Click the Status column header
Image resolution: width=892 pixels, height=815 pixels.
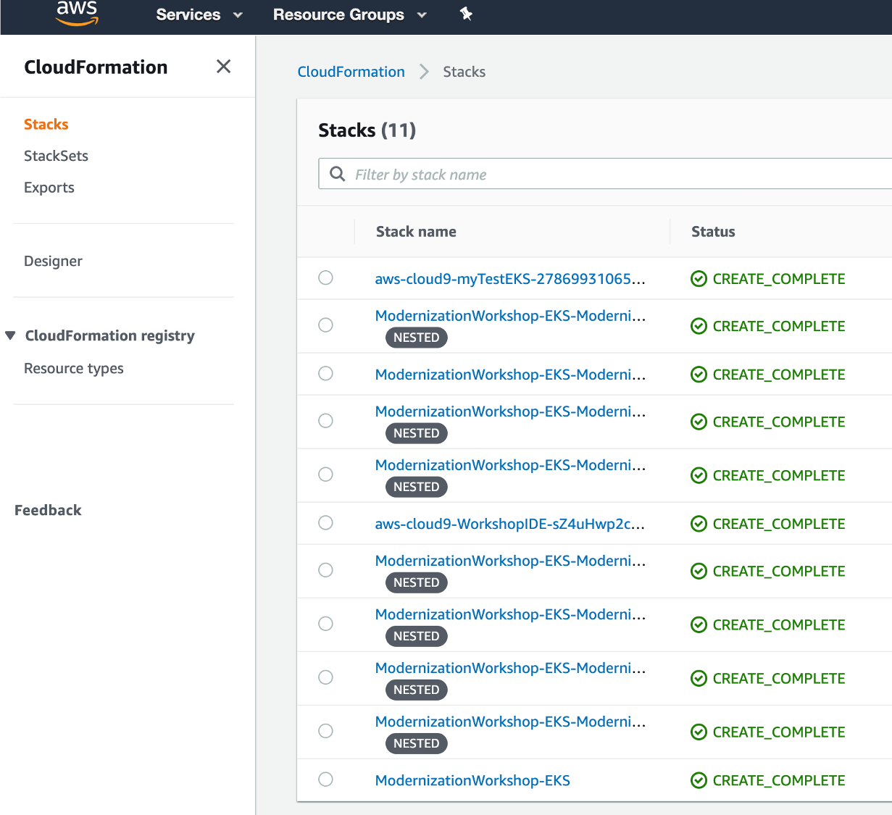pos(713,232)
